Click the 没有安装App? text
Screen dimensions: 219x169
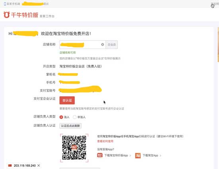(106, 150)
